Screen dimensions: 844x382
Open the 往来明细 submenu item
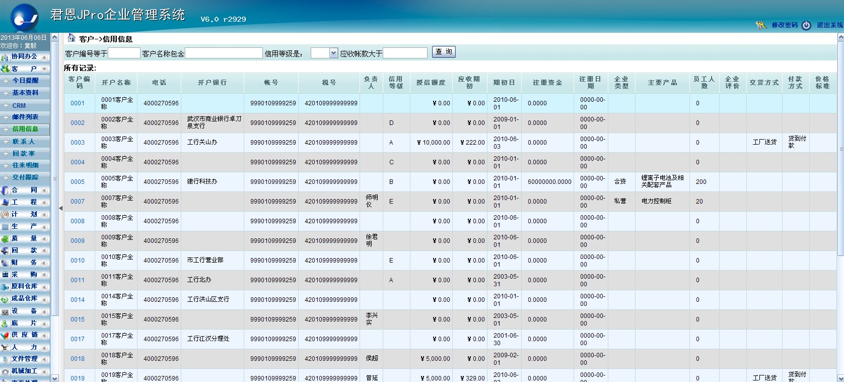(25, 165)
